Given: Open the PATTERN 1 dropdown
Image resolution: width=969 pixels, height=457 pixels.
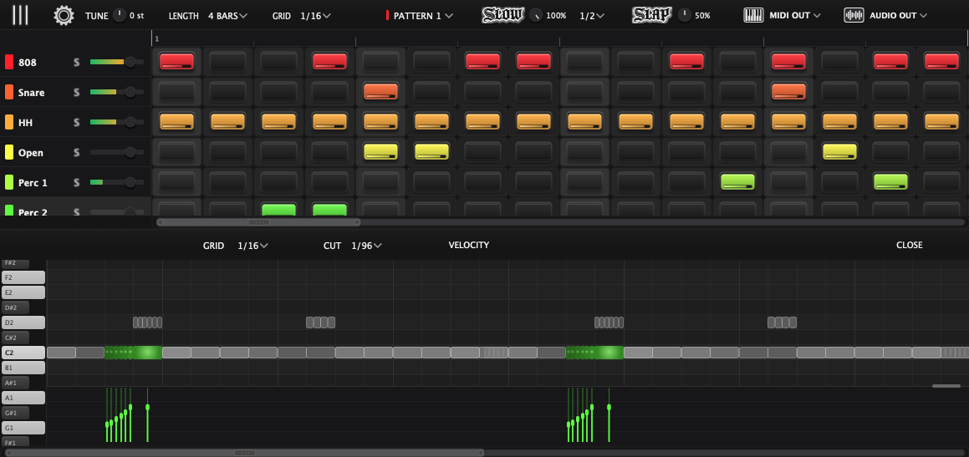Looking at the screenshot, I should click(423, 16).
